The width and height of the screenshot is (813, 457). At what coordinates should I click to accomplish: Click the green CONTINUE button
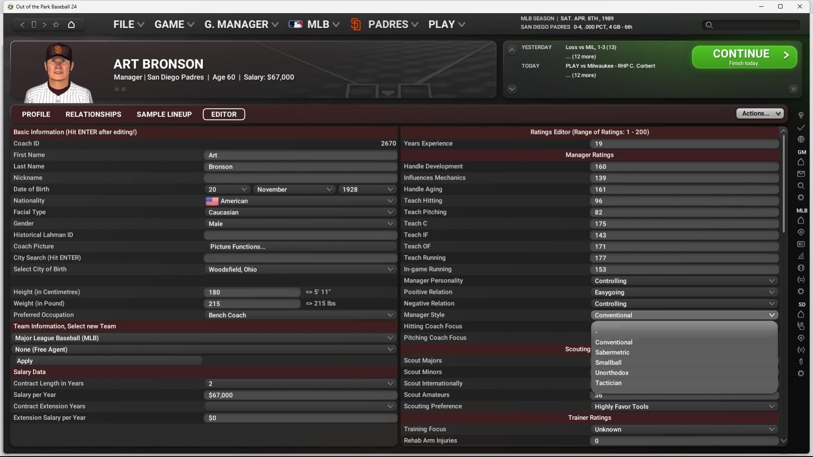[x=744, y=57]
